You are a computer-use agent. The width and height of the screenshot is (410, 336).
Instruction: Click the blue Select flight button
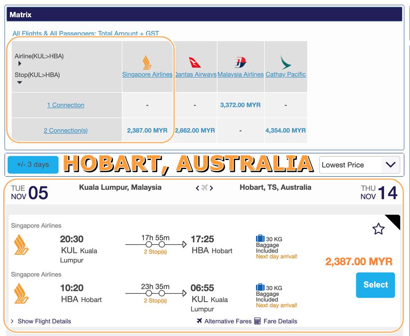pos(375,285)
